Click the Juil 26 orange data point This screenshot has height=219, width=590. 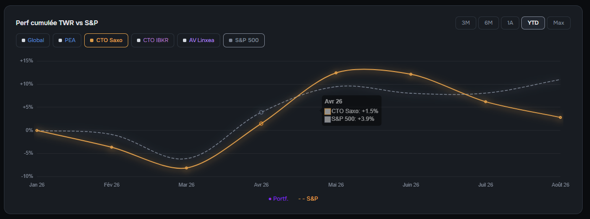485,102
